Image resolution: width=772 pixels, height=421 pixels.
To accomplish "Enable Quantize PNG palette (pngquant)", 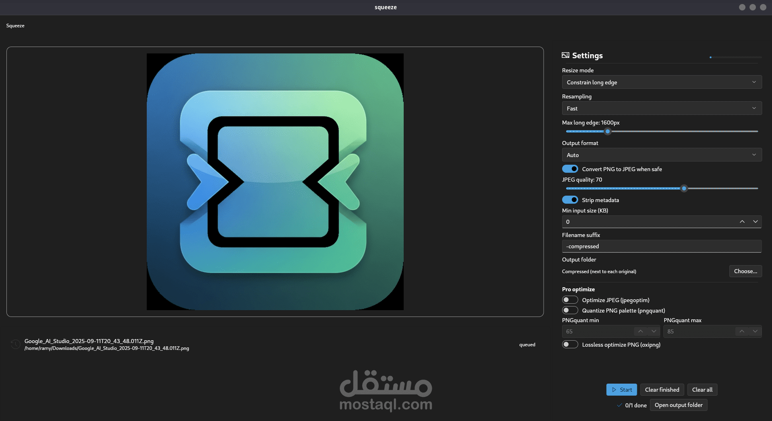I will coord(570,311).
